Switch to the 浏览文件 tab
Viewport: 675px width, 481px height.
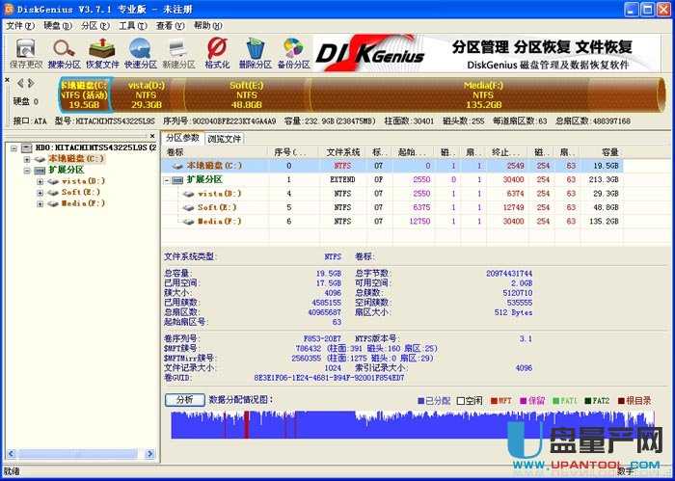tap(225, 139)
